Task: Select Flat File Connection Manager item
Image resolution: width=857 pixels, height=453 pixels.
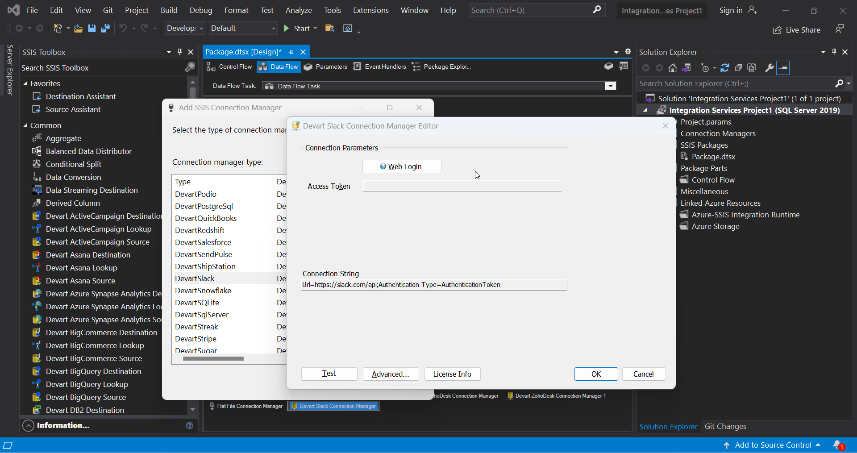Action: (x=246, y=406)
